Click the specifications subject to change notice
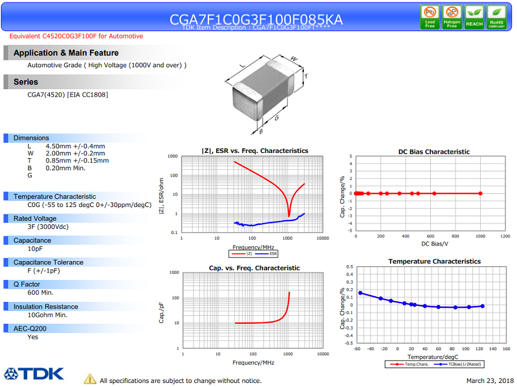This screenshot has height=387, width=517. (181, 381)
